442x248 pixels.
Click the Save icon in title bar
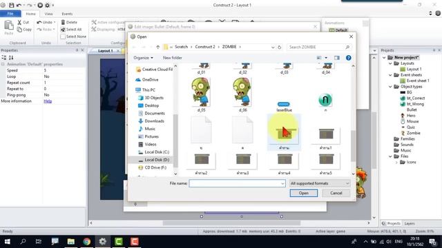12,5
